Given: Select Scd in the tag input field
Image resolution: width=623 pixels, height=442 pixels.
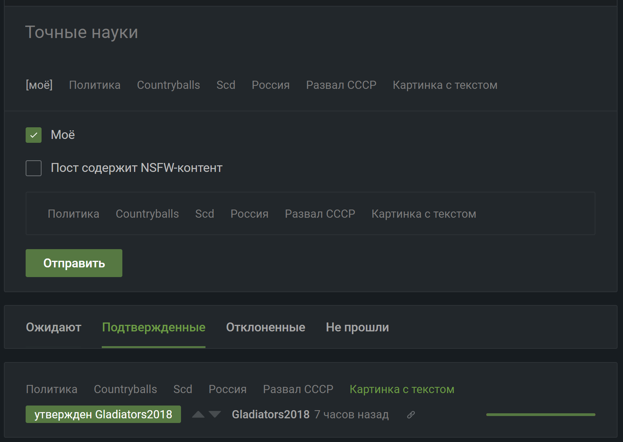Looking at the screenshot, I should [x=205, y=214].
